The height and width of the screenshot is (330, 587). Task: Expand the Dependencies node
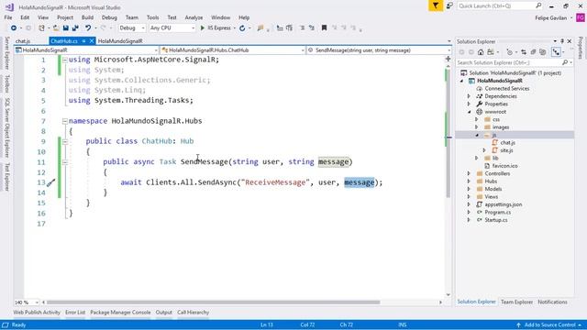(469, 96)
